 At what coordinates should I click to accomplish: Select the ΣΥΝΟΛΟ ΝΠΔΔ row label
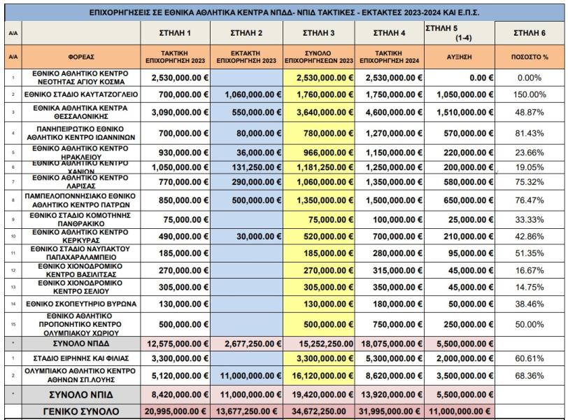[81, 344]
